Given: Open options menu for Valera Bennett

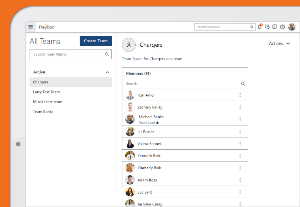Looking at the screenshot, I should click(x=240, y=144).
